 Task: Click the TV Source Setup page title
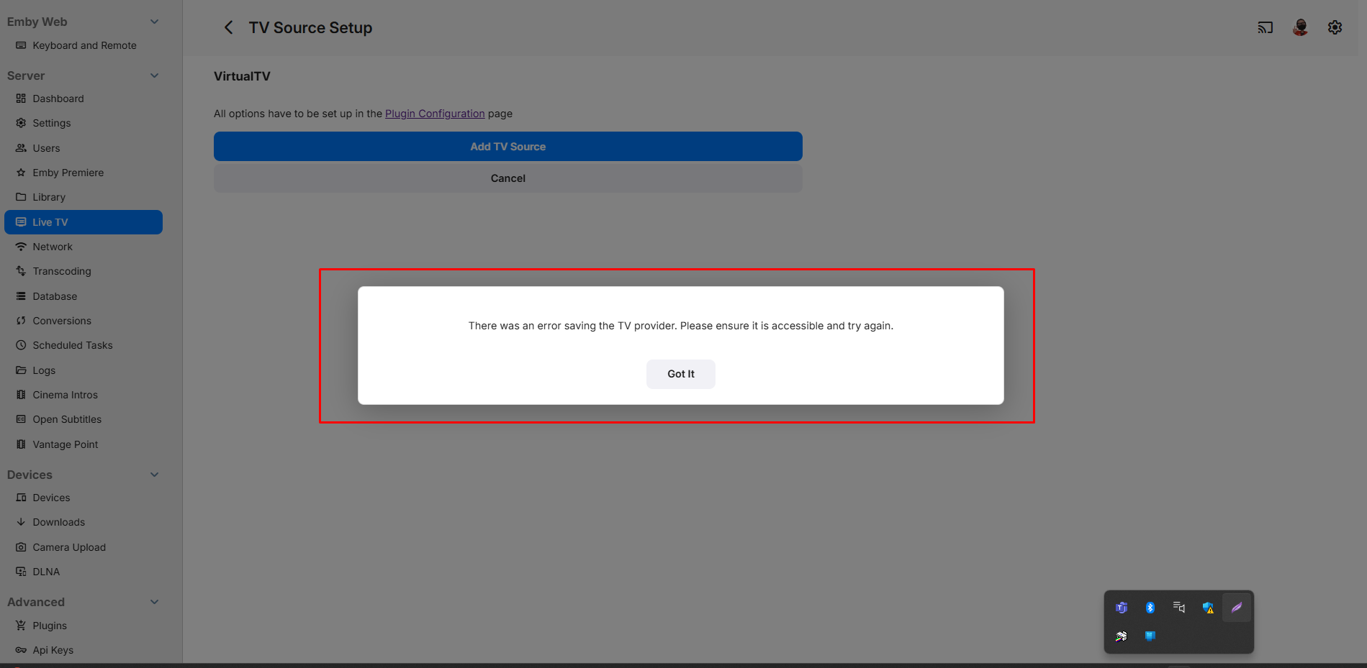[x=310, y=27]
